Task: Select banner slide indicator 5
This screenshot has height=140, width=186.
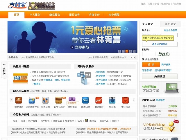Action: pos(134,51)
